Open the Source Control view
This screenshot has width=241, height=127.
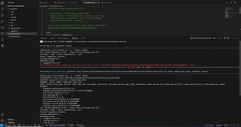coord(2,15)
